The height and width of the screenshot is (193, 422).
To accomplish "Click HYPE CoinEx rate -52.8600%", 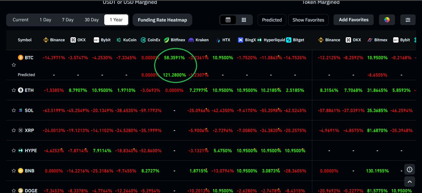I will click(150, 151).
